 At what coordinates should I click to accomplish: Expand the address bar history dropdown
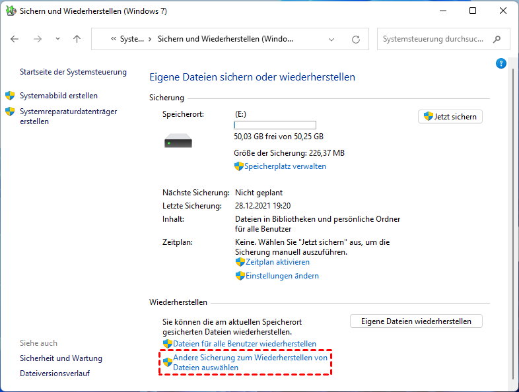331,40
